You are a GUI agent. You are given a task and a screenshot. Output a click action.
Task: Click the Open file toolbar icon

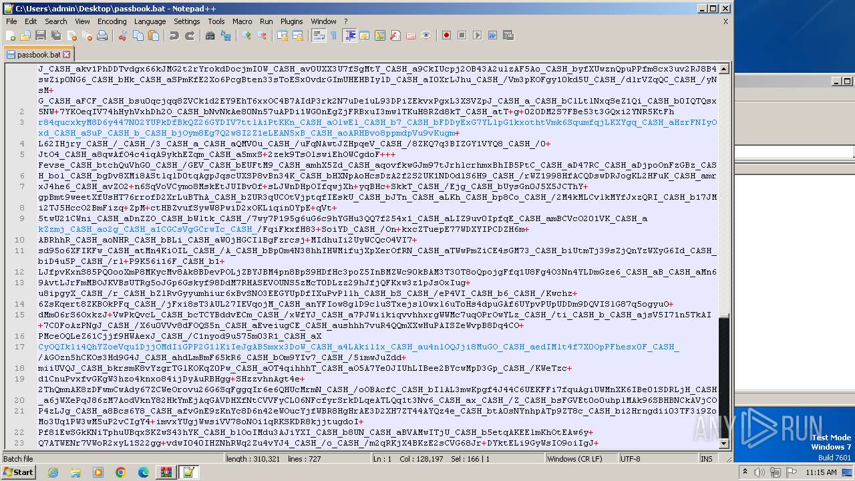click(x=25, y=35)
